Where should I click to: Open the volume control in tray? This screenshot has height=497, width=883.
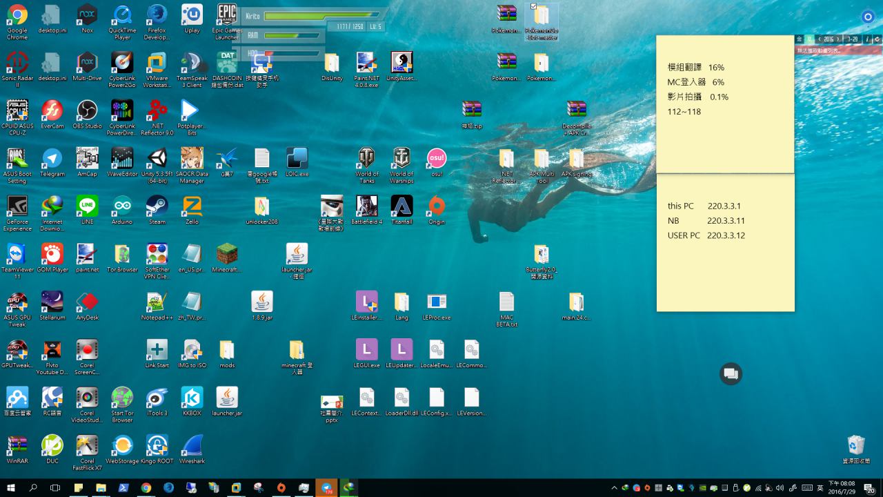pos(781,488)
